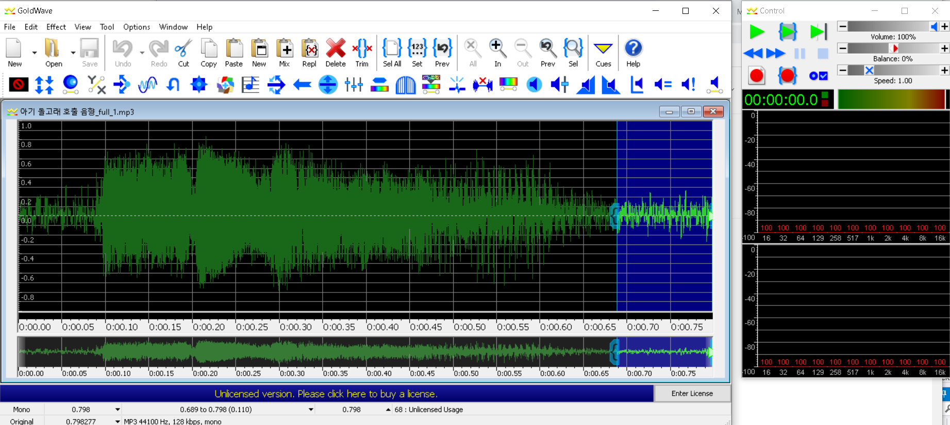Open the record options checkbox icon
Screen dimensions: 950x425
[x=819, y=76]
